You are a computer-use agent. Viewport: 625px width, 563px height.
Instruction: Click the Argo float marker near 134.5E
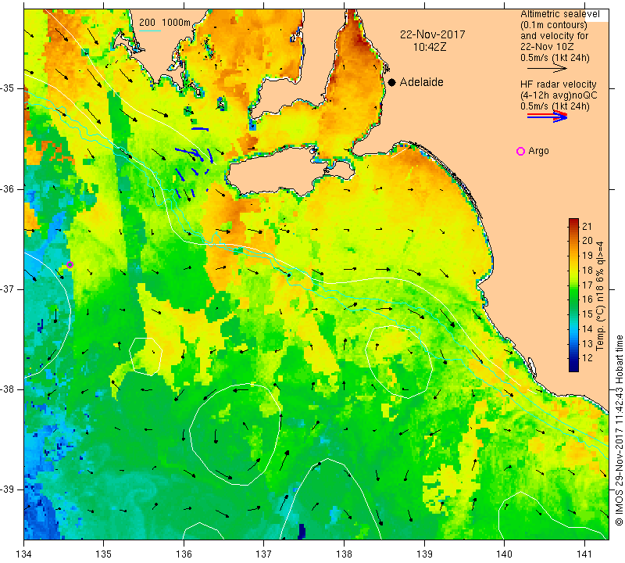click(x=70, y=264)
